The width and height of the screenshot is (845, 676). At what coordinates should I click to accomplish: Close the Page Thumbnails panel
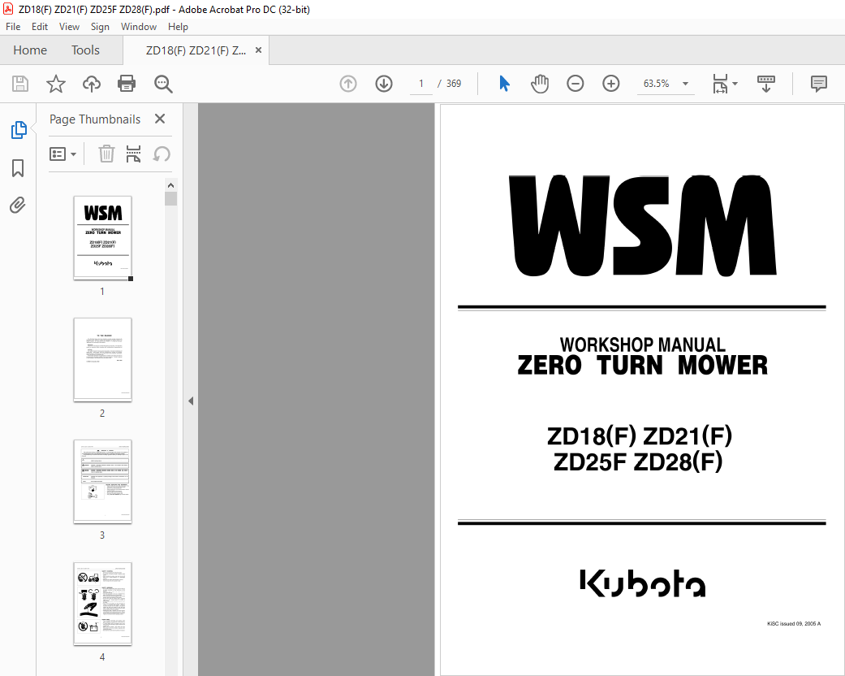coord(160,119)
